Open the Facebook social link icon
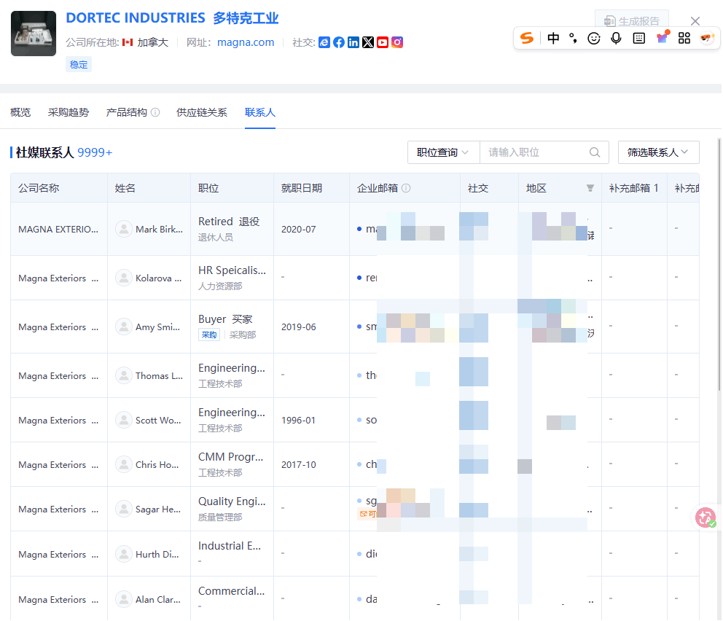This screenshot has height=621, width=723. [x=339, y=43]
